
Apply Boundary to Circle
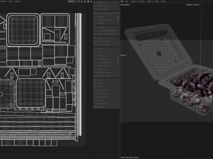point(106,72)
